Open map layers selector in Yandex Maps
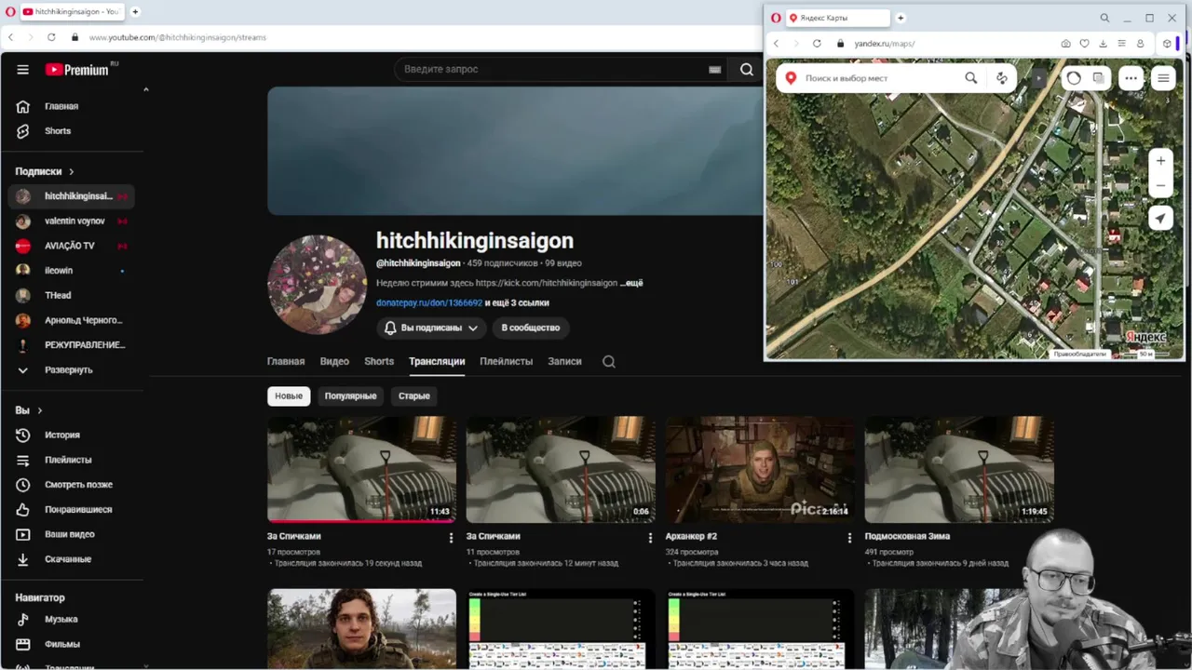Viewport: 1192px width, 670px height. click(1099, 78)
